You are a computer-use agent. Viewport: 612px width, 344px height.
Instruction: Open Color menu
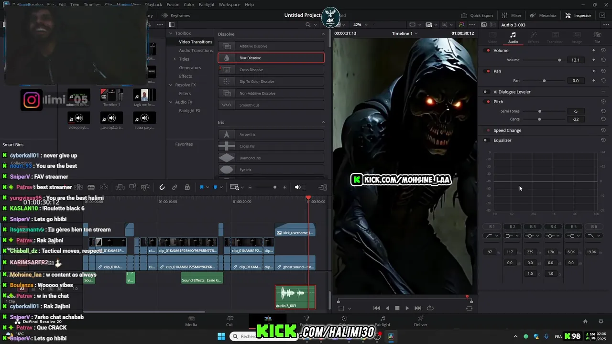(189, 4)
